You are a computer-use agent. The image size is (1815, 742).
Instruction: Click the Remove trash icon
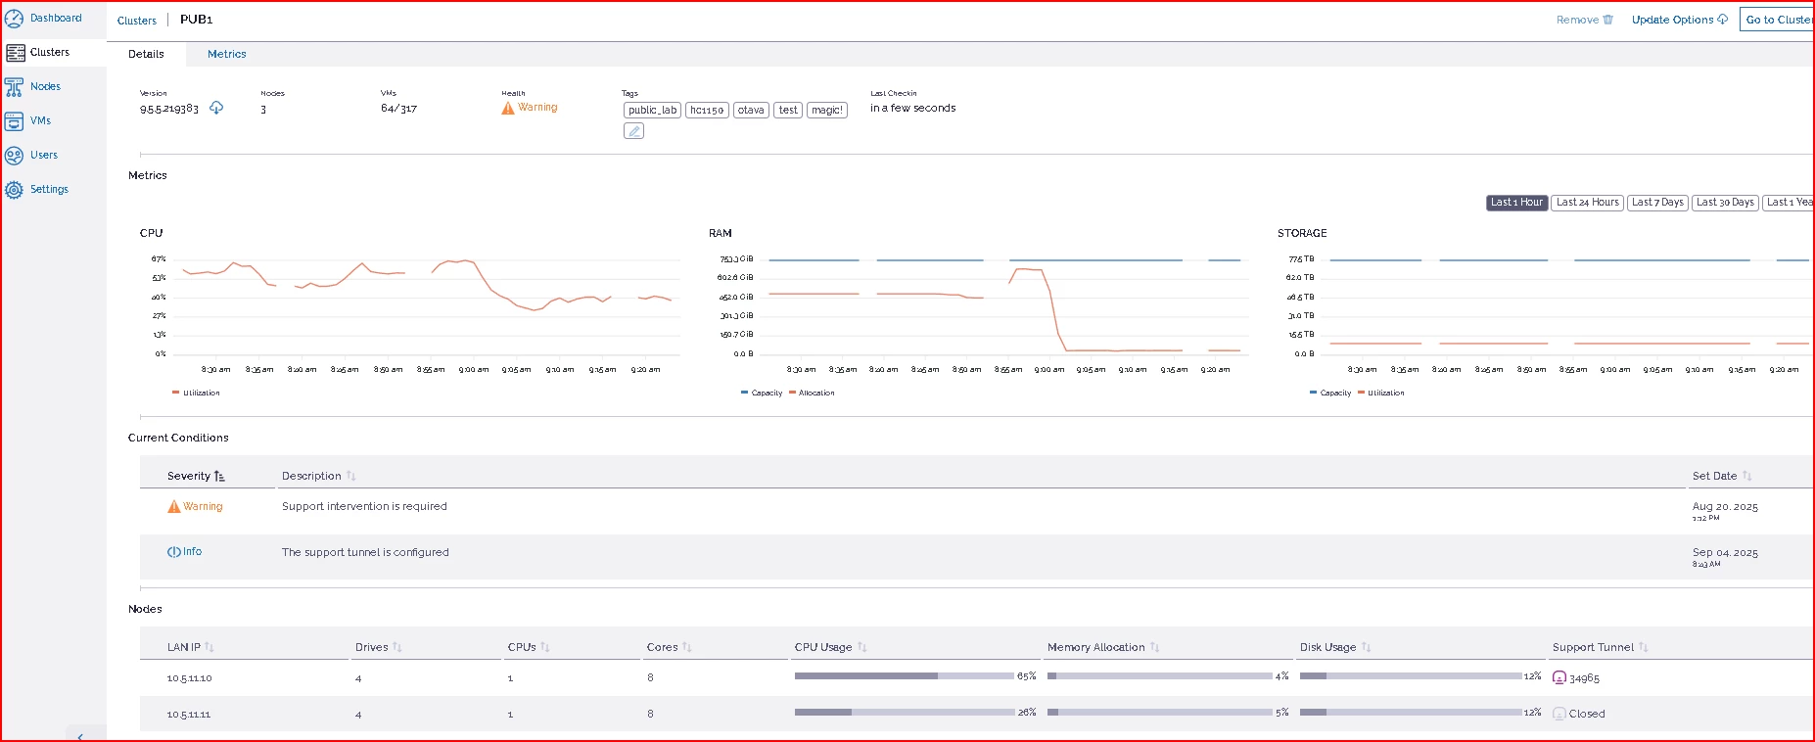click(x=1607, y=20)
